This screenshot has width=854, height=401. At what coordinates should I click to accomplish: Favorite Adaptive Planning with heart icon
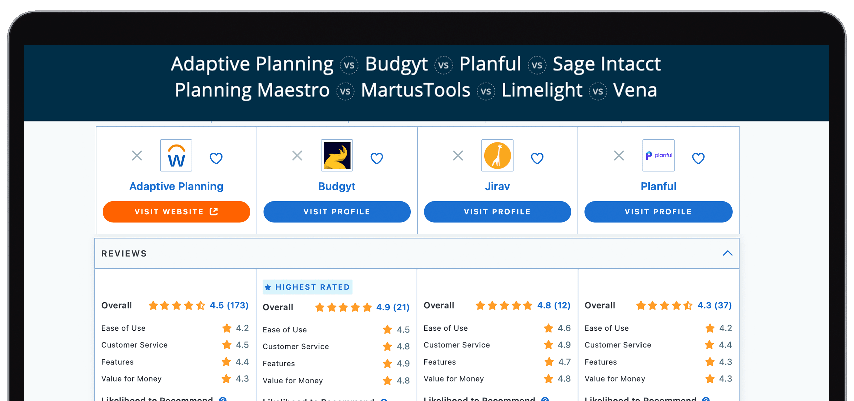[216, 158]
